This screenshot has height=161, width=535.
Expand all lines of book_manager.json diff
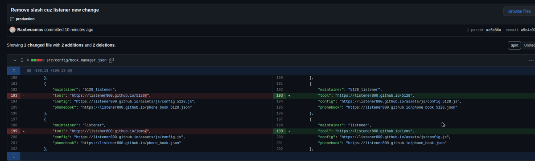[22, 60]
